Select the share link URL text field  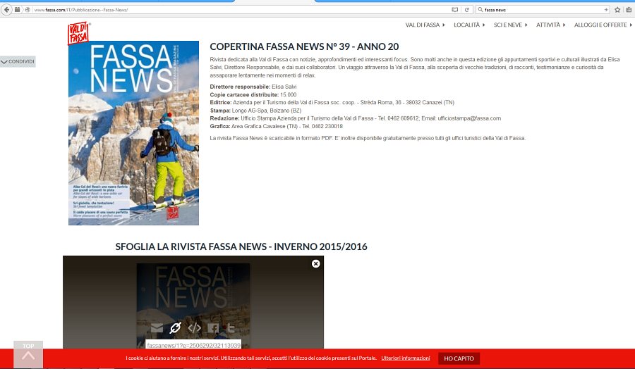193,346
